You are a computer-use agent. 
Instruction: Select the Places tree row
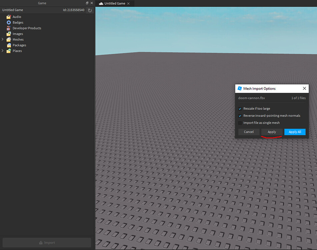coord(47,51)
